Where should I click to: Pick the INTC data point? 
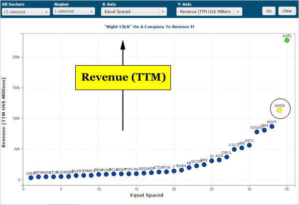pos(249,145)
